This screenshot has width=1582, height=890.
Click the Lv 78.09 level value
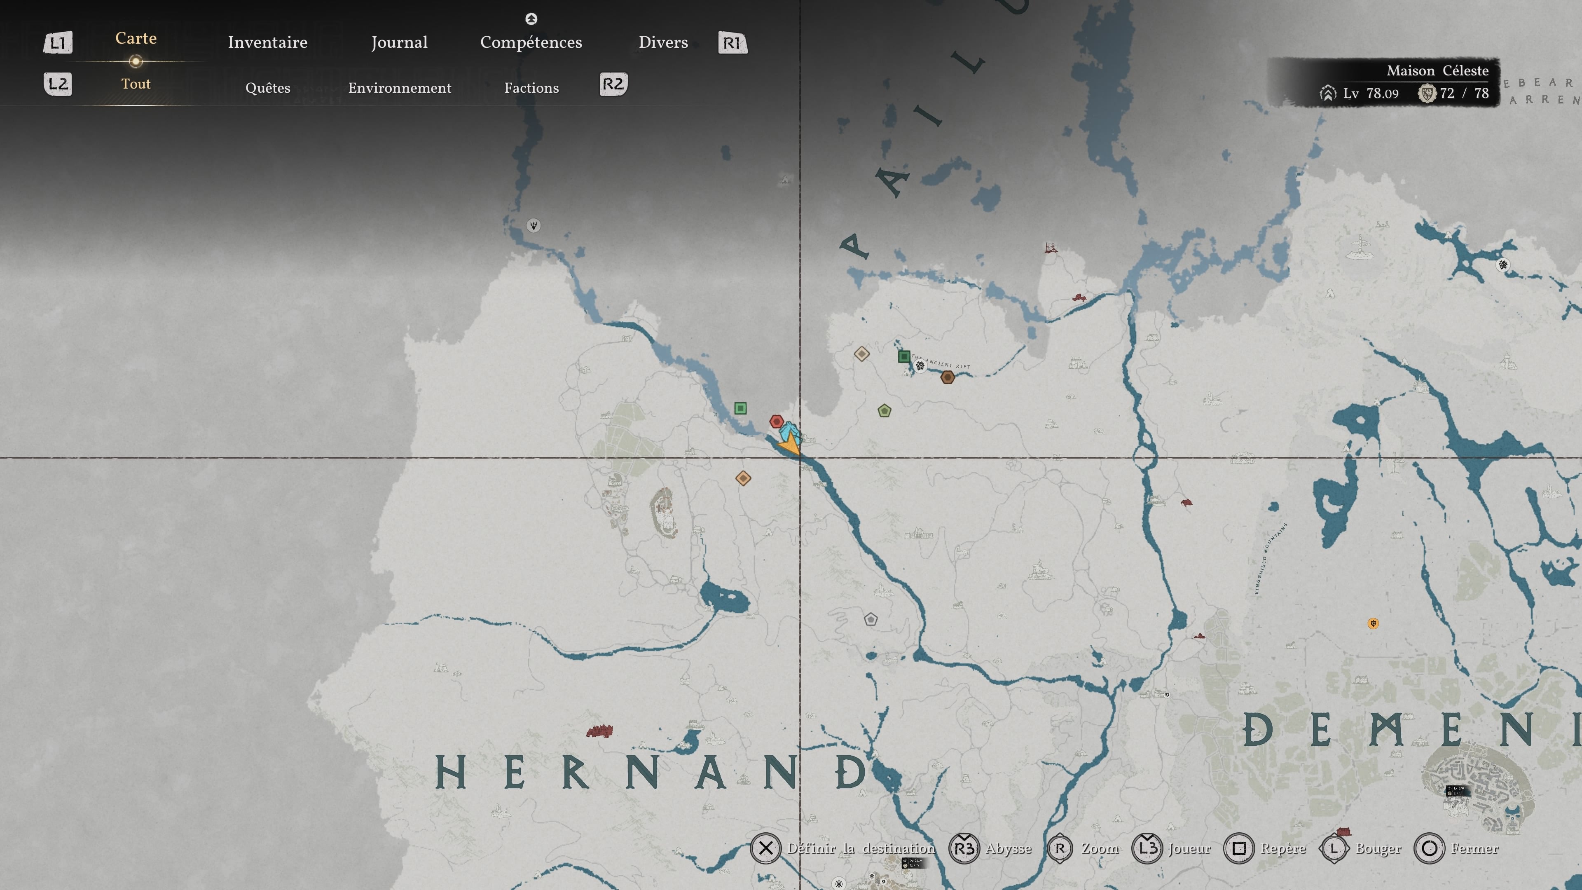(1370, 94)
